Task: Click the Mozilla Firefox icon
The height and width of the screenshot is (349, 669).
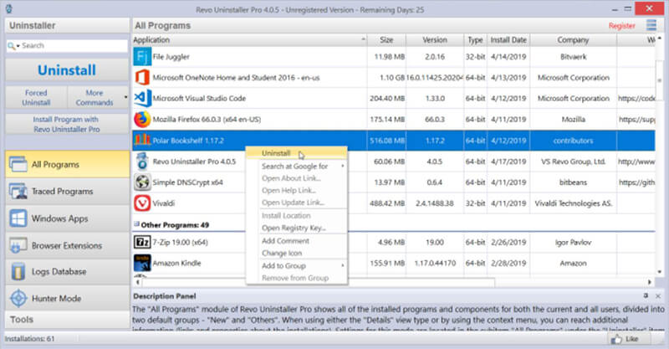Action: 142,119
